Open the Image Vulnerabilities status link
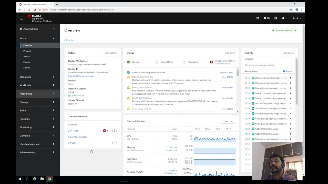Viewport: 328px width, 184px height. coord(225,61)
